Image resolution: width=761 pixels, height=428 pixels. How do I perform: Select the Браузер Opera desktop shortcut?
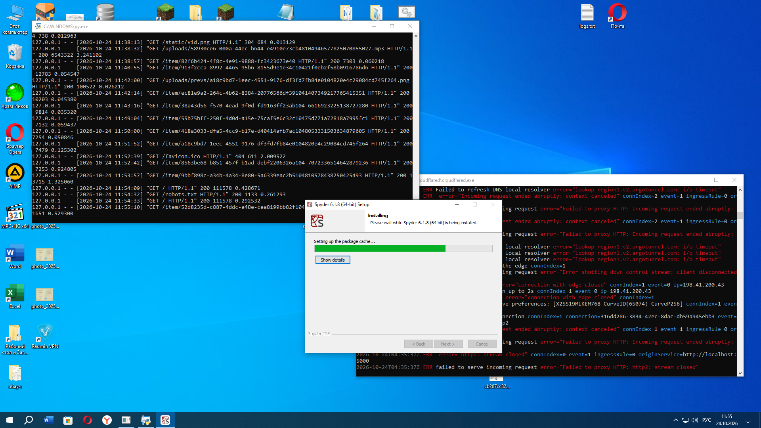[x=15, y=139]
